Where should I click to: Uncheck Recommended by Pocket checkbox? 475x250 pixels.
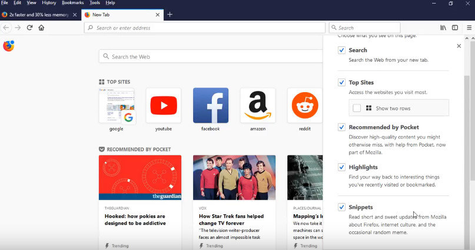coord(341,127)
